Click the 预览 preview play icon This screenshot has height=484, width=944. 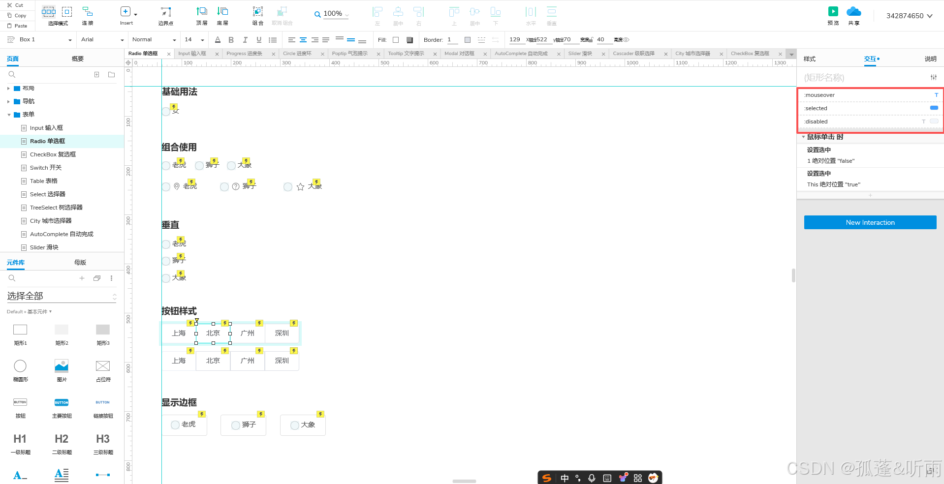point(833,11)
